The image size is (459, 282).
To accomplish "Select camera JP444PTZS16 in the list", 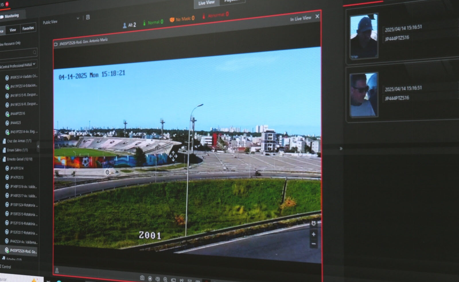I will coord(17,113).
